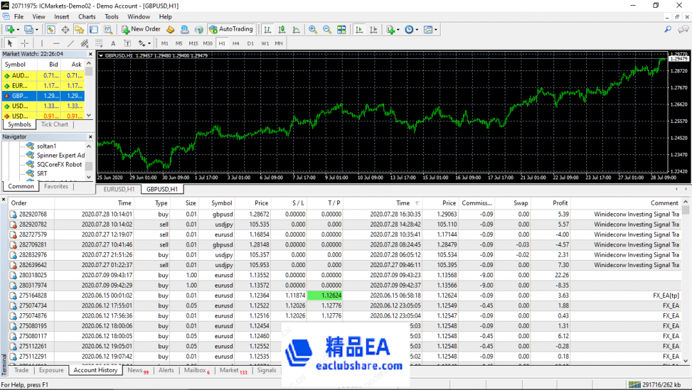Switch timeframe to M15

coord(193,43)
